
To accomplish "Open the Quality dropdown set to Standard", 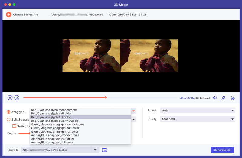I will click(x=198, y=119).
